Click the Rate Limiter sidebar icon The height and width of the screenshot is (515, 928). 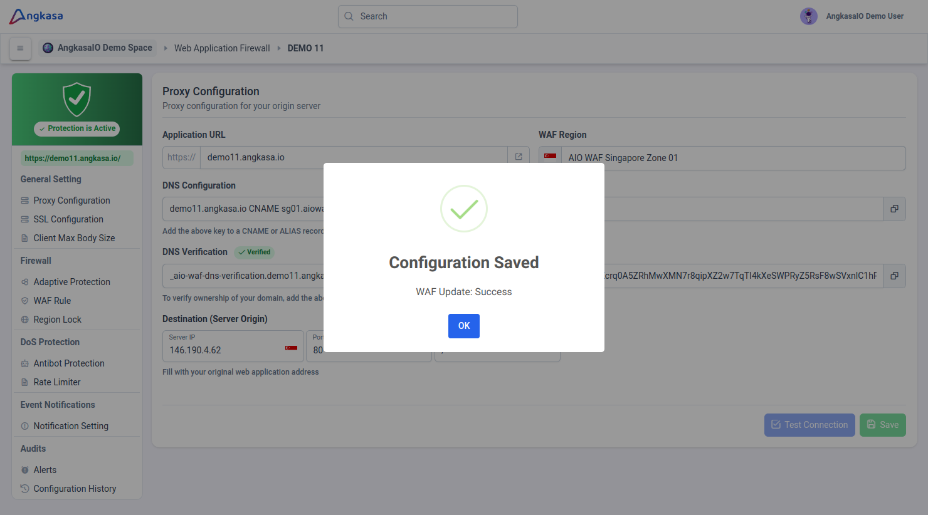pyautogui.click(x=25, y=382)
